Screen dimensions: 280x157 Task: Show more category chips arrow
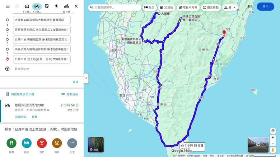tap(234, 8)
